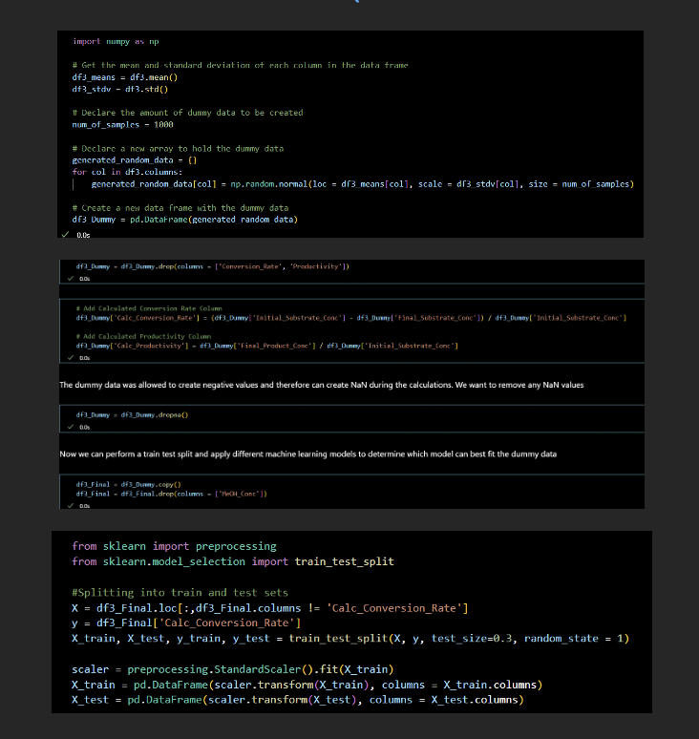Click the 0.0s execution time of the numpy cell
This screenshot has width=699, height=739.
[x=82, y=234]
